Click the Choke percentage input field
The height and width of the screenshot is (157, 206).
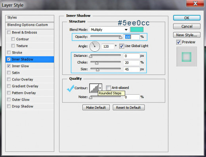click(x=131, y=63)
